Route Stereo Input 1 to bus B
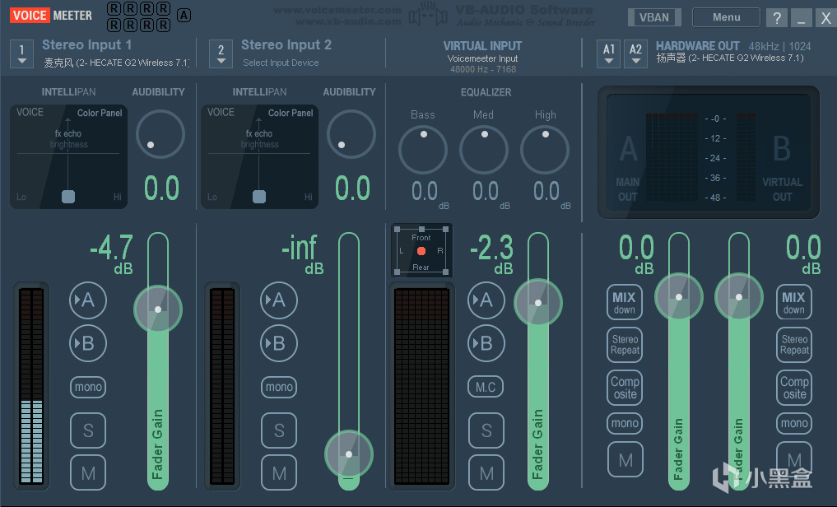Screen dimensions: 837x507 [x=88, y=343]
